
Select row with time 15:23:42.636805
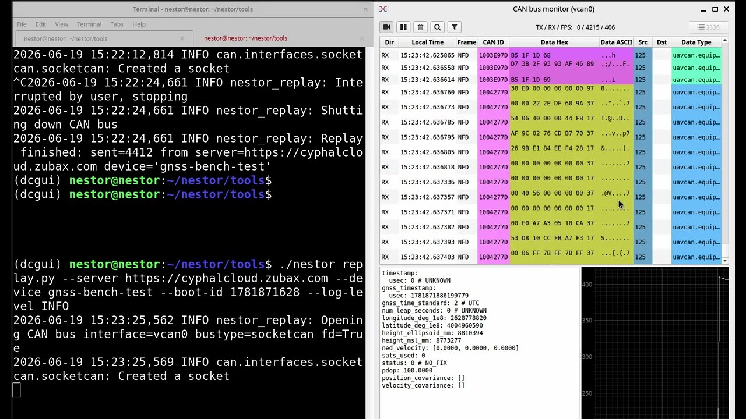[551, 152]
